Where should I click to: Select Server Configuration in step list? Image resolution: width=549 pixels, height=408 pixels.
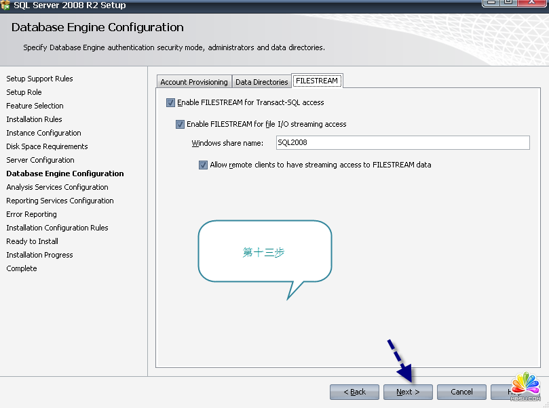(x=40, y=160)
